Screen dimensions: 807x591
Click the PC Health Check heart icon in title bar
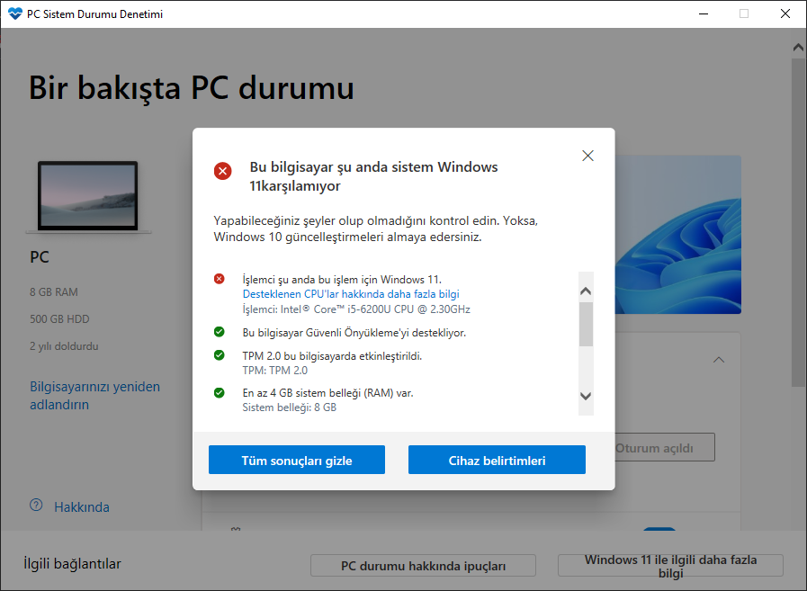pyautogui.click(x=15, y=13)
